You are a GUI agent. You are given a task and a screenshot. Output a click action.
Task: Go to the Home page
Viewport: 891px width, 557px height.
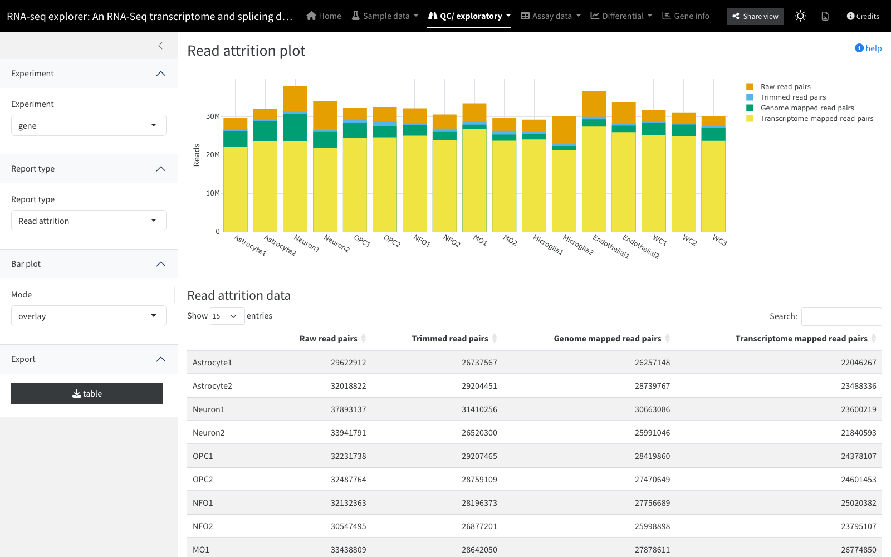[324, 16]
